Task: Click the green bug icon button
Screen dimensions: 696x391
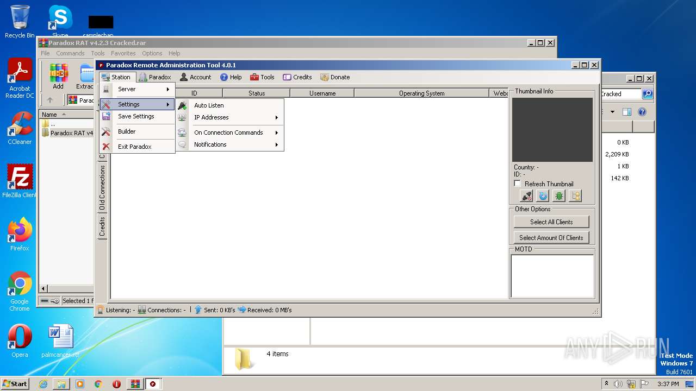Action: pyautogui.click(x=559, y=196)
